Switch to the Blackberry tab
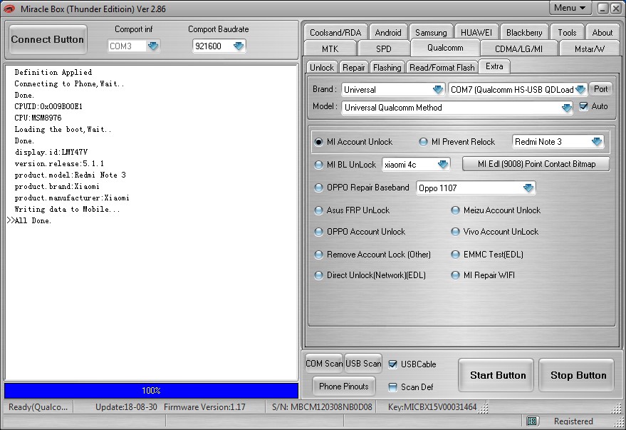 (524, 33)
